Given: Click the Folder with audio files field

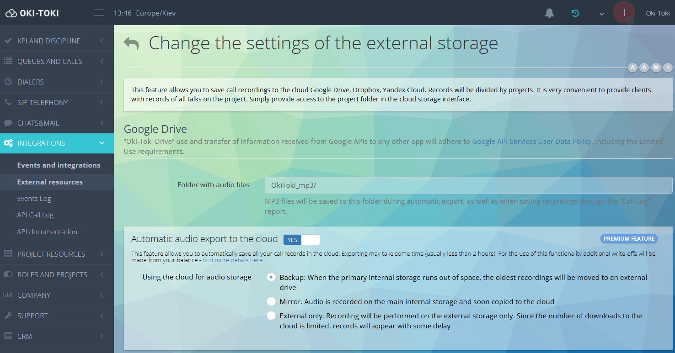Looking at the screenshot, I should [x=468, y=185].
